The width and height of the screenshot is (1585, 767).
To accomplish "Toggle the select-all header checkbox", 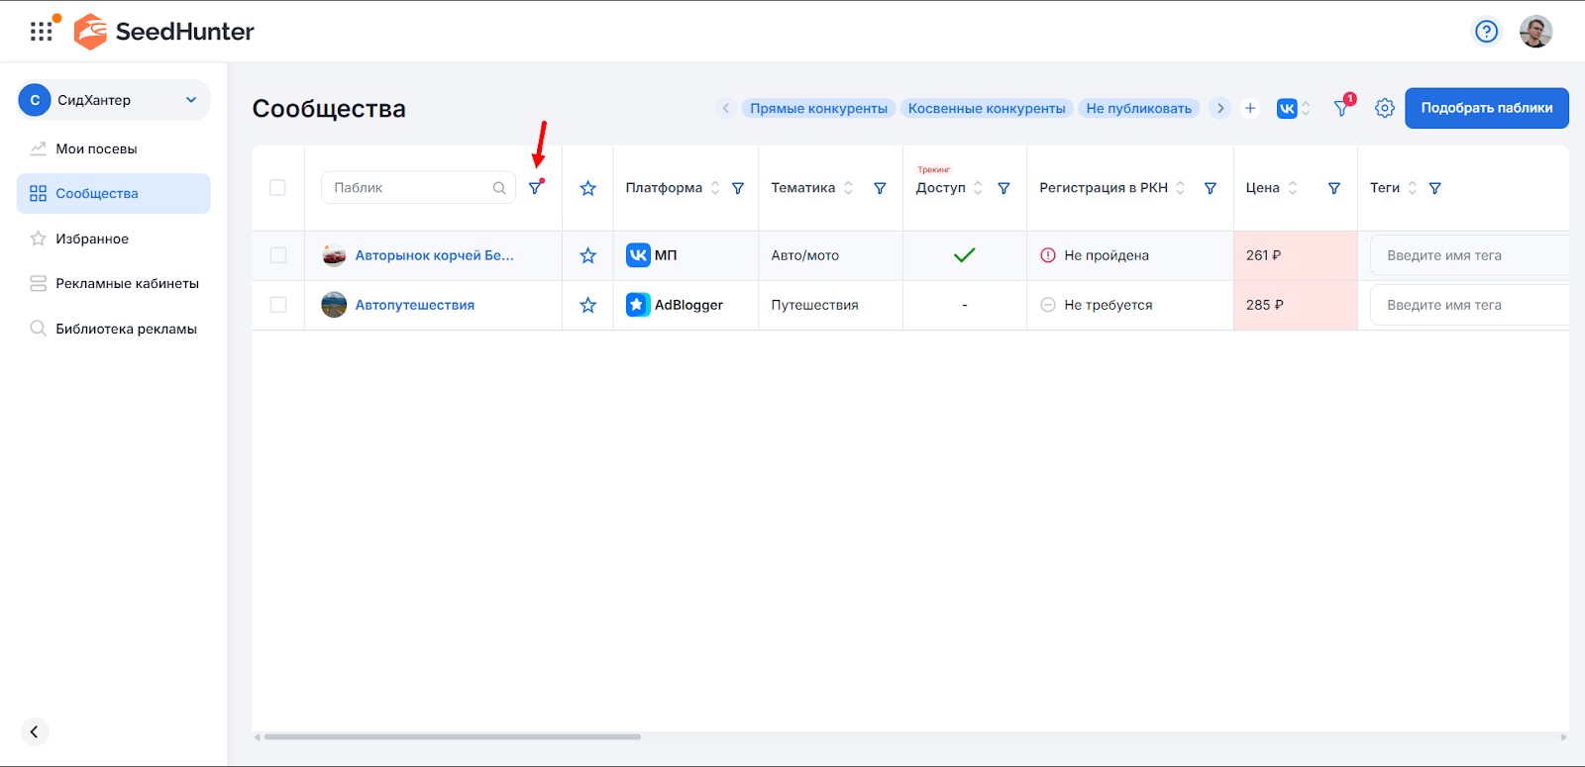I will point(277,188).
